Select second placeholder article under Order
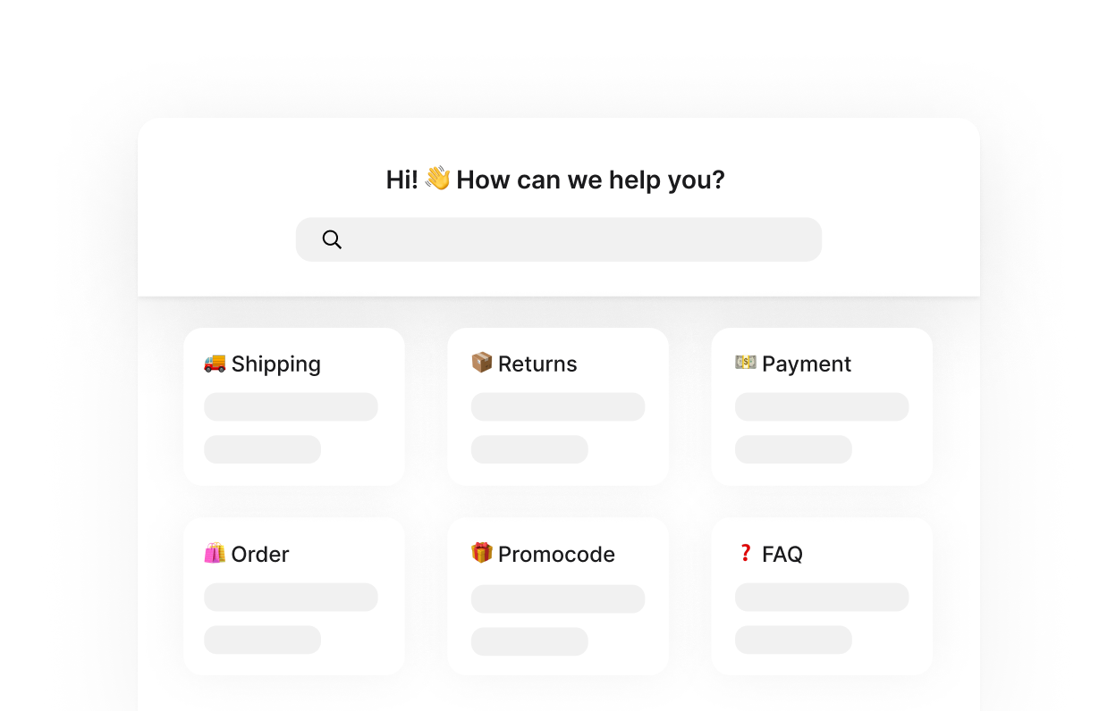Viewport: 1116px width, 711px height. 262,640
